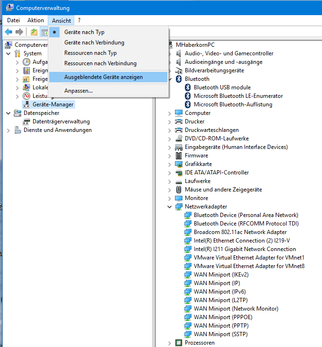
Task: Collapse the Datenspeicher tree node
Action: click(x=9, y=113)
